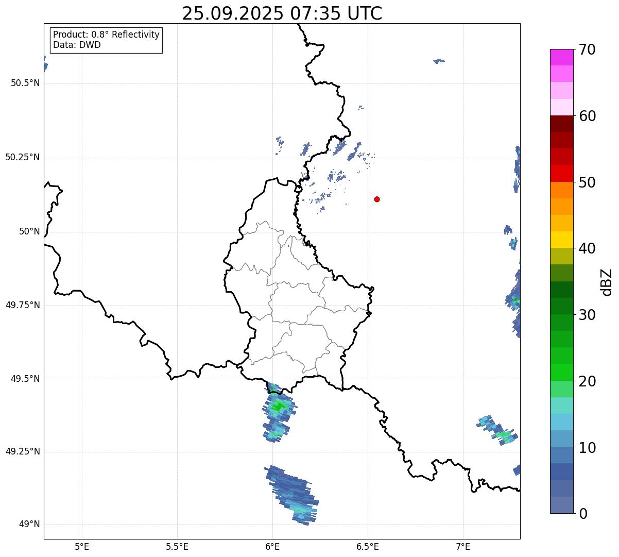The height and width of the screenshot is (557, 619).
Task: Click the colorbar tick label '70'
Action: pos(587,49)
